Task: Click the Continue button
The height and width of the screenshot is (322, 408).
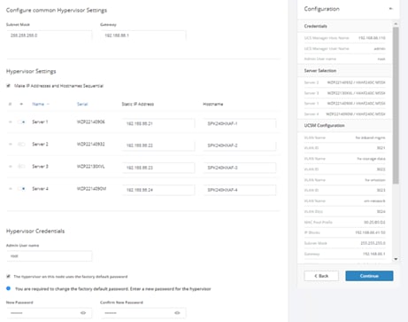Action: click(369, 276)
